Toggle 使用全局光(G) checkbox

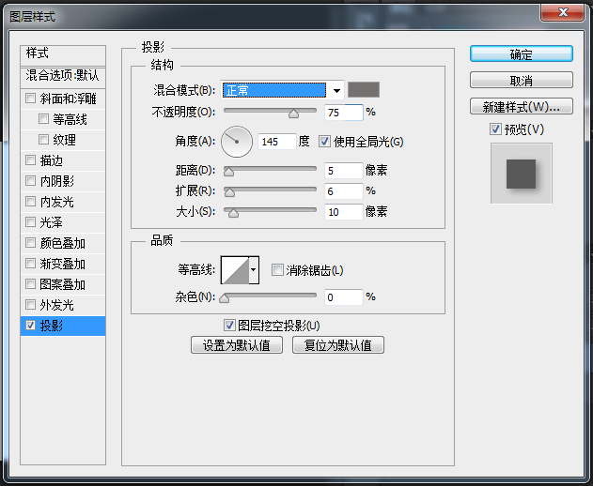coord(324,142)
